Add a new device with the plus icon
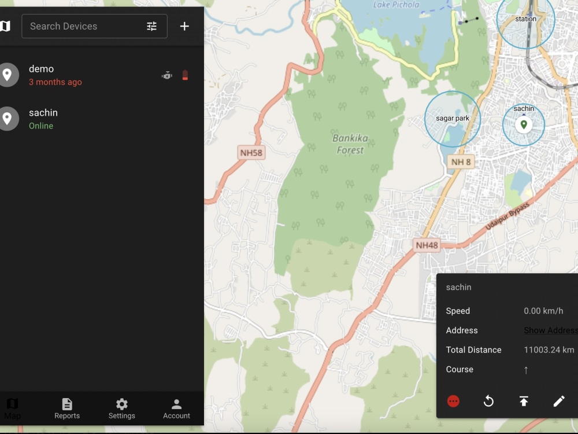Image resolution: width=578 pixels, height=434 pixels. pyautogui.click(x=184, y=26)
